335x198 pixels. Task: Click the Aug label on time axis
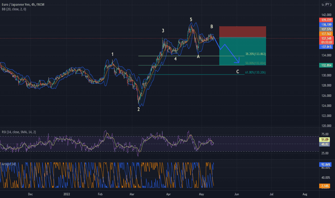click(x=305, y=194)
